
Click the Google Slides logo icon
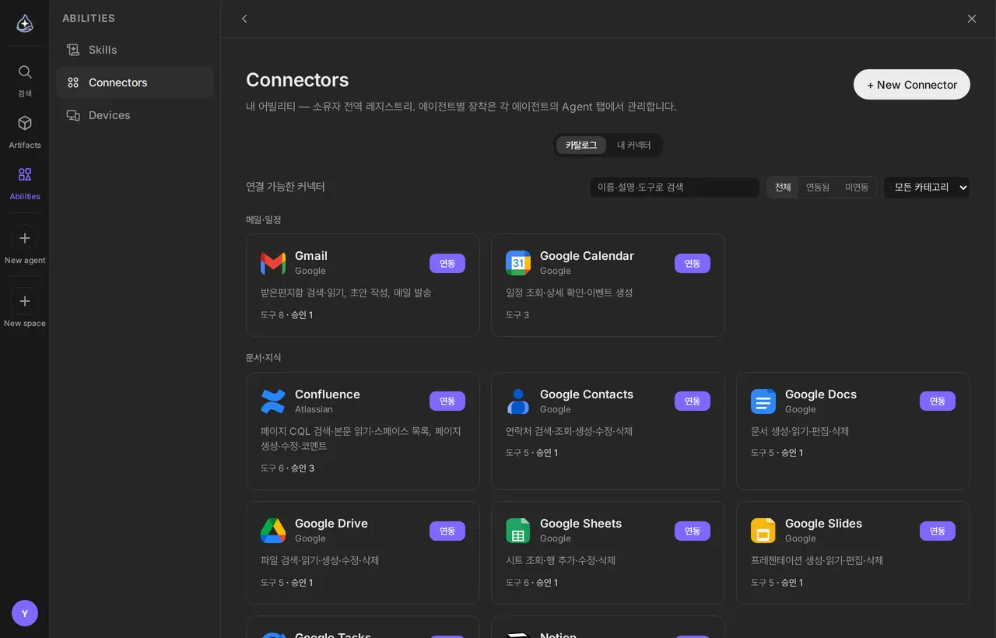point(763,531)
